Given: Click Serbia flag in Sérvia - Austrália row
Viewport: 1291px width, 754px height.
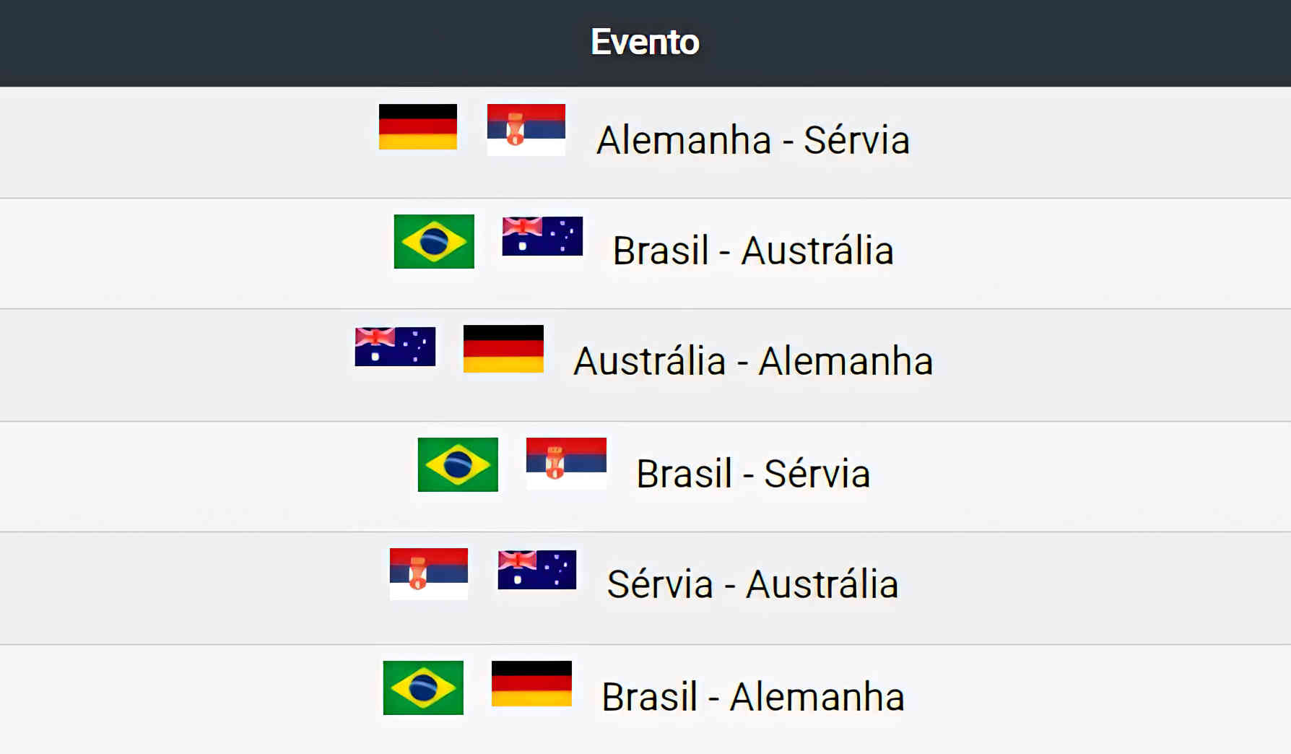Looking at the screenshot, I should 429,573.
